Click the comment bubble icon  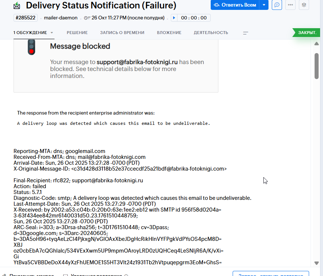point(277,5)
